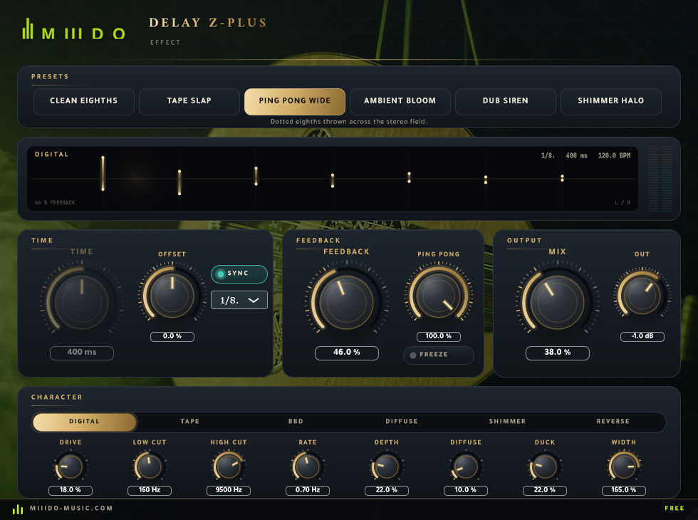Click the DELAY Z-PLUS title

pyautogui.click(x=207, y=23)
